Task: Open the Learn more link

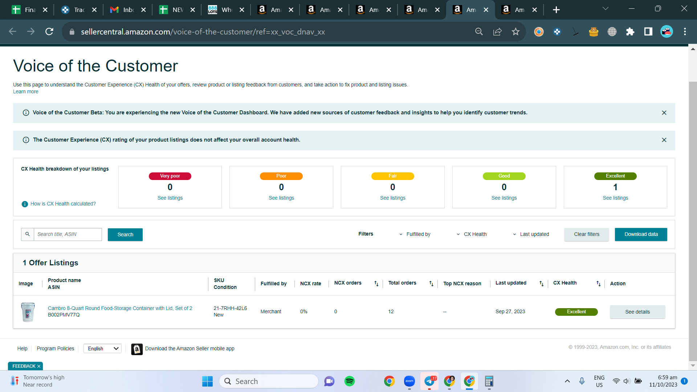Action: coord(26,92)
